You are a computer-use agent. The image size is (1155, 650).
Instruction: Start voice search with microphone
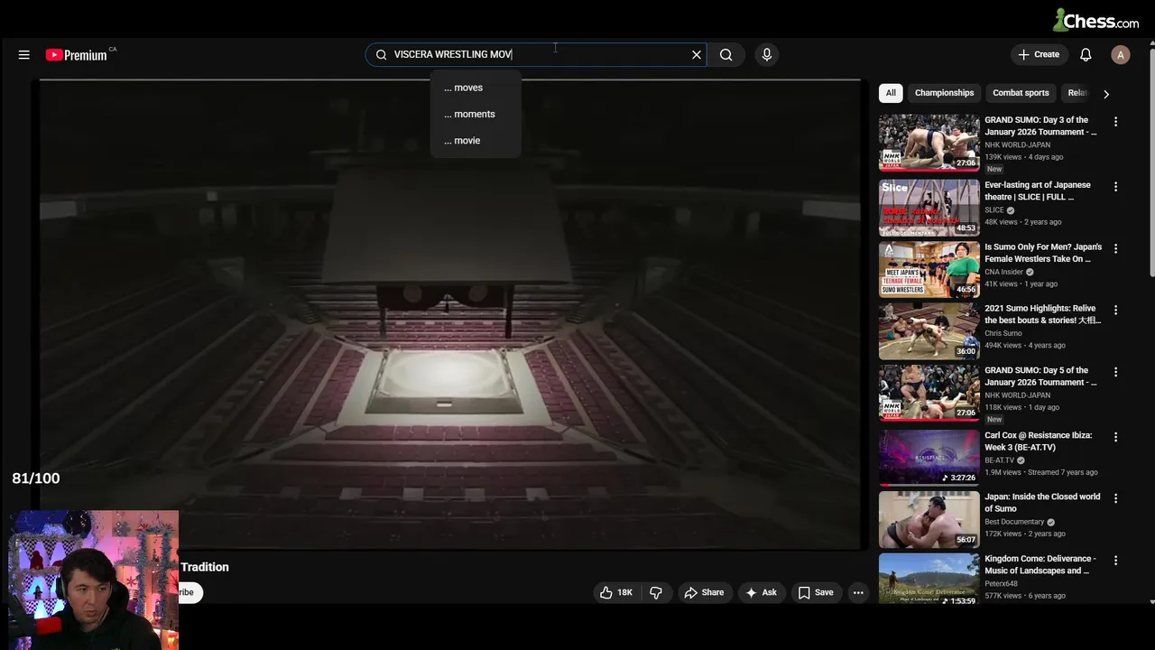[x=767, y=55]
